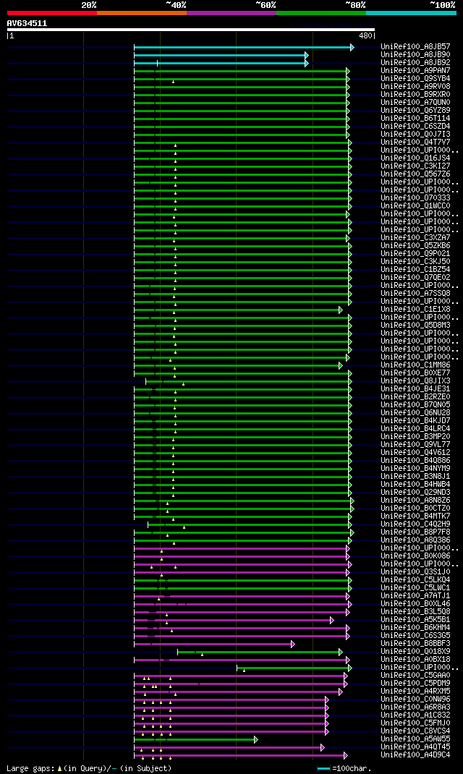Select the hit label UniRef100_Q9P021
Image resolution: width=463 pixels, height=774 pixels.
(x=415, y=254)
